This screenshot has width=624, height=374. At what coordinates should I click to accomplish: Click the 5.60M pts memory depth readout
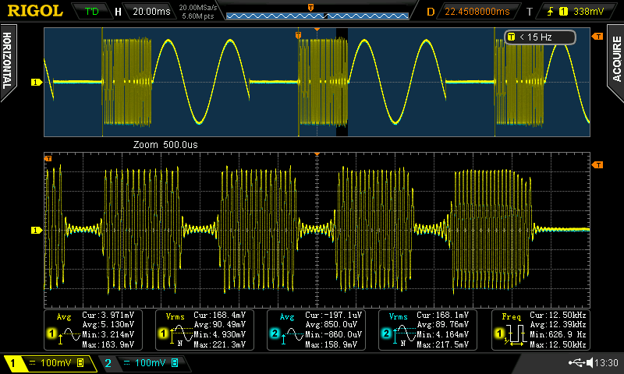pyautogui.click(x=198, y=16)
